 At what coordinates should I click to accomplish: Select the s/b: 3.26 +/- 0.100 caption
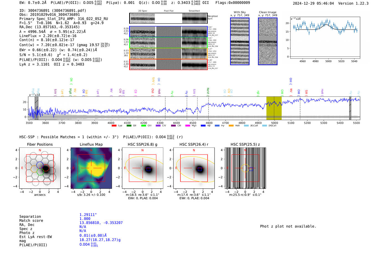(x=91, y=195)
